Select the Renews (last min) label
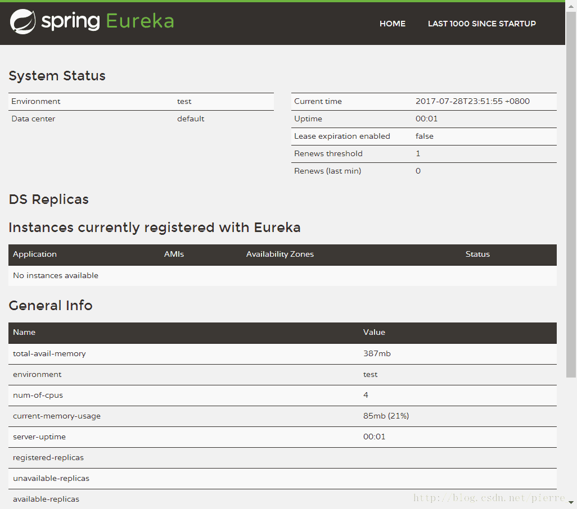This screenshot has height=509, width=577. pyautogui.click(x=327, y=171)
